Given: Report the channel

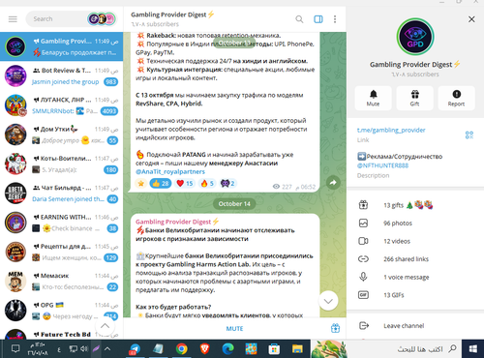Looking at the screenshot, I should pyautogui.click(x=456, y=98).
